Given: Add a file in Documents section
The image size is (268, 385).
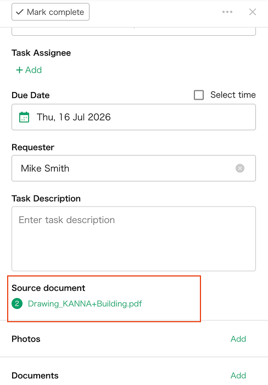Looking at the screenshot, I should pyautogui.click(x=238, y=376).
